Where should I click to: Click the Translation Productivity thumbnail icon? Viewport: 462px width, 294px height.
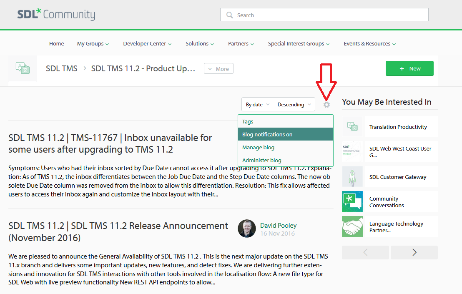(352, 126)
